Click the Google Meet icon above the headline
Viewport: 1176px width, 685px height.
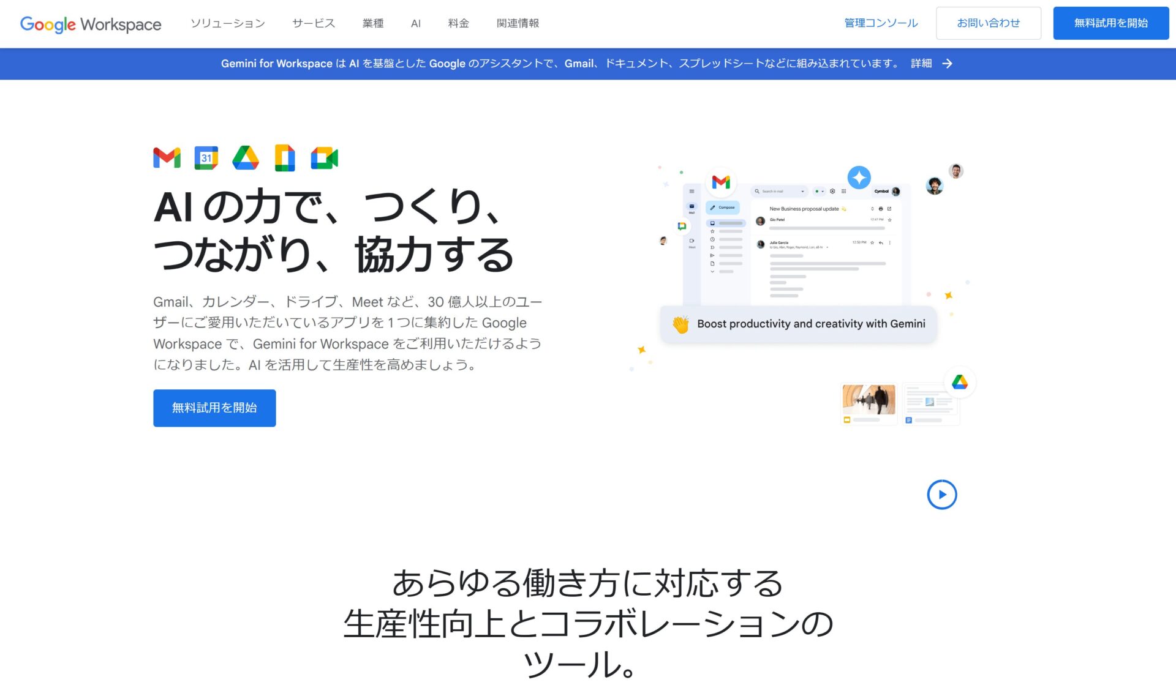(x=324, y=158)
